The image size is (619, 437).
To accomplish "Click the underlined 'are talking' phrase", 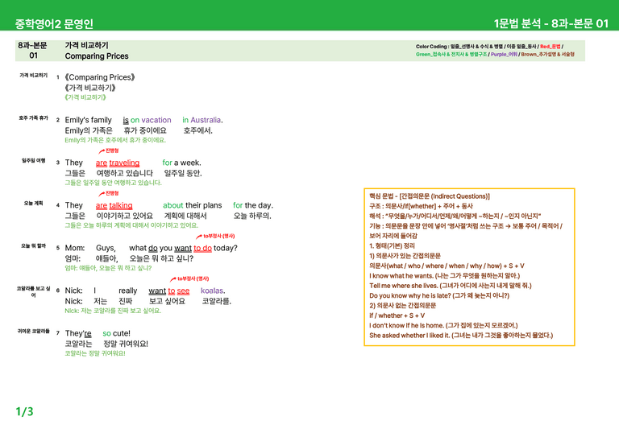I will [114, 205].
